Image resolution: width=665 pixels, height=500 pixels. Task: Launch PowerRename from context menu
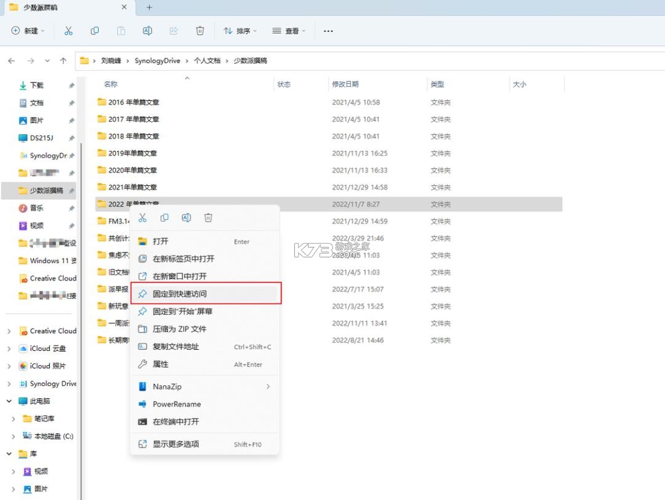(205, 404)
